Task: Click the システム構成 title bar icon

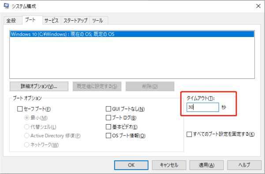Action: [x=7, y=6]
